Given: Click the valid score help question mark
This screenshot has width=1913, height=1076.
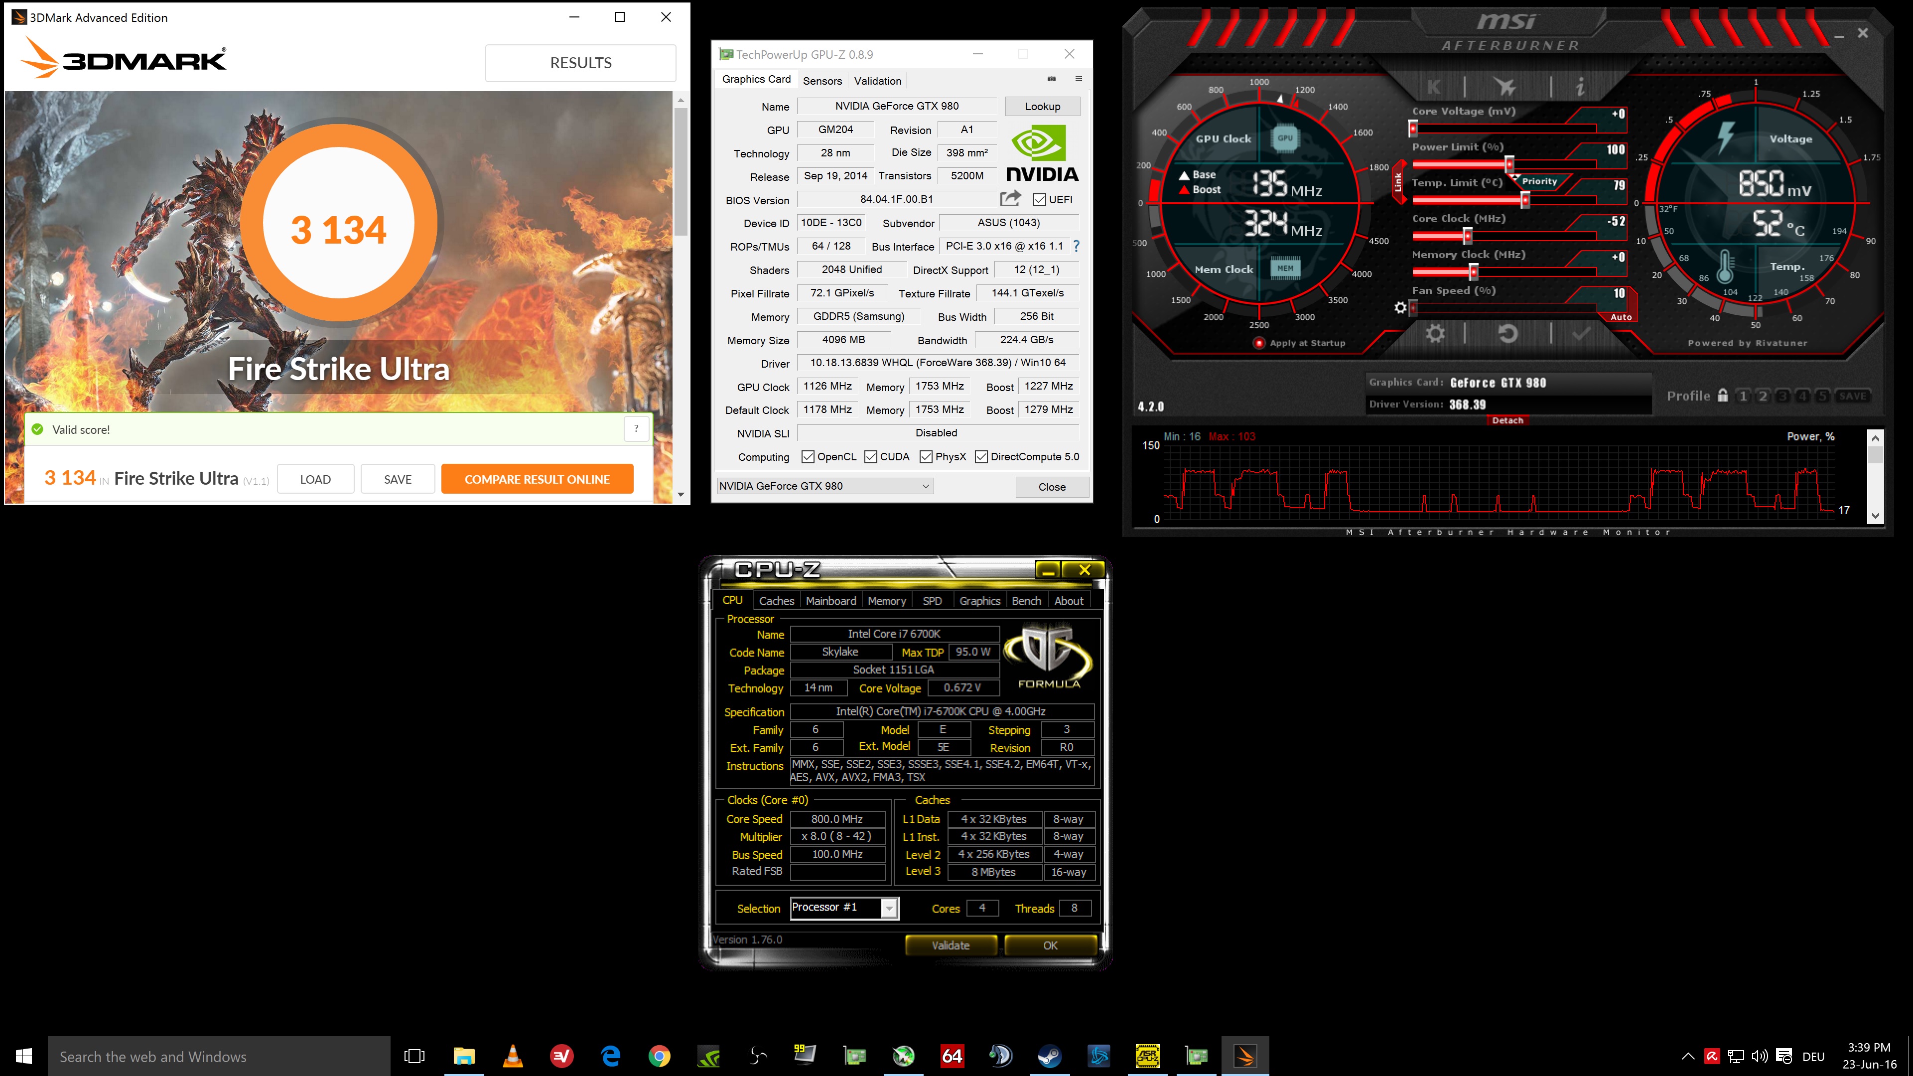Looking at the screenshot, I should pos(636,428).
